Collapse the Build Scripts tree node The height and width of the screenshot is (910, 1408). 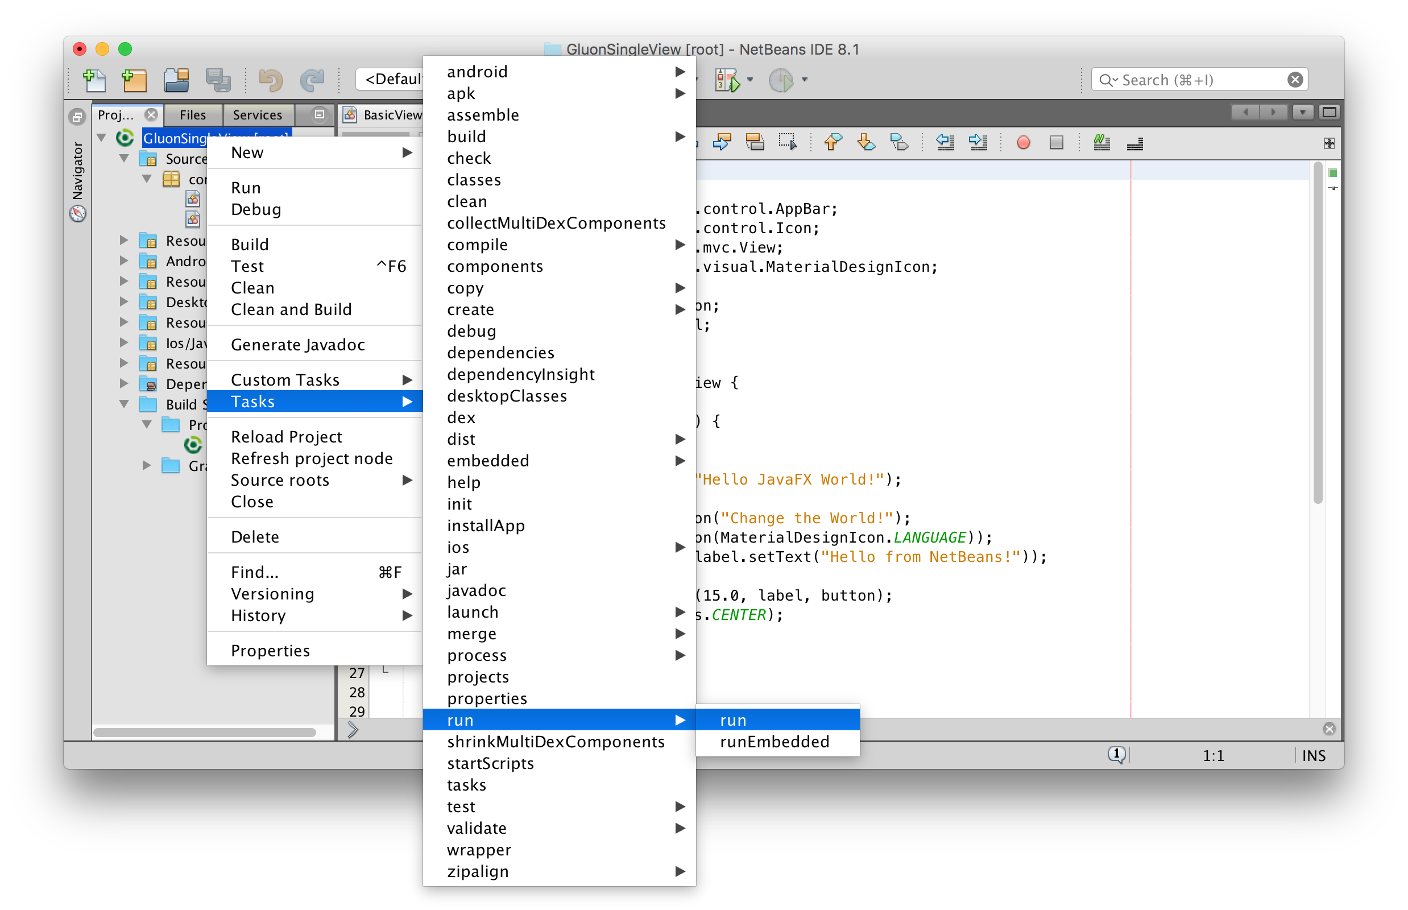(124, 404)
